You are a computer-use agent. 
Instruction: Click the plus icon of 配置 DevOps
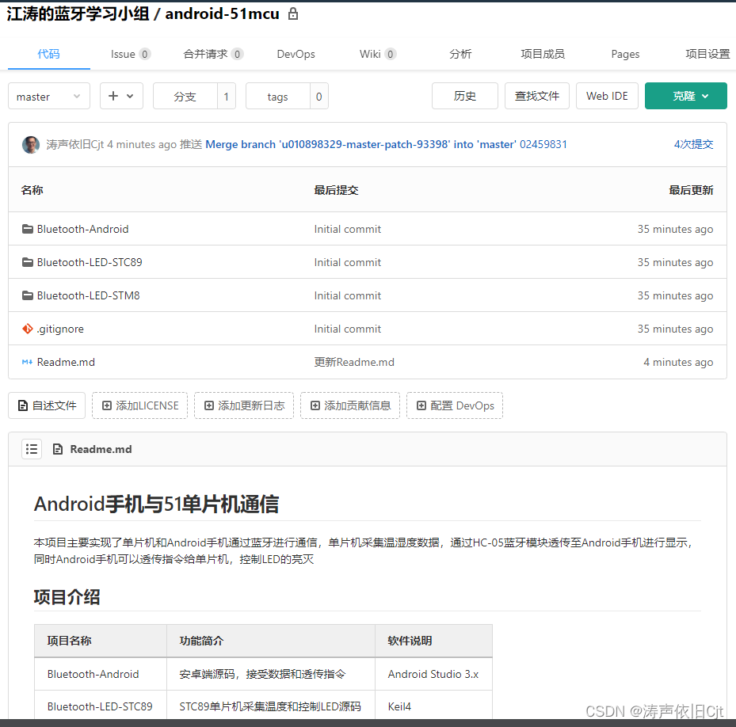(421, 405)
